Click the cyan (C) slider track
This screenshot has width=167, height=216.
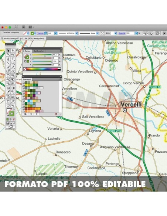(42, 55)
